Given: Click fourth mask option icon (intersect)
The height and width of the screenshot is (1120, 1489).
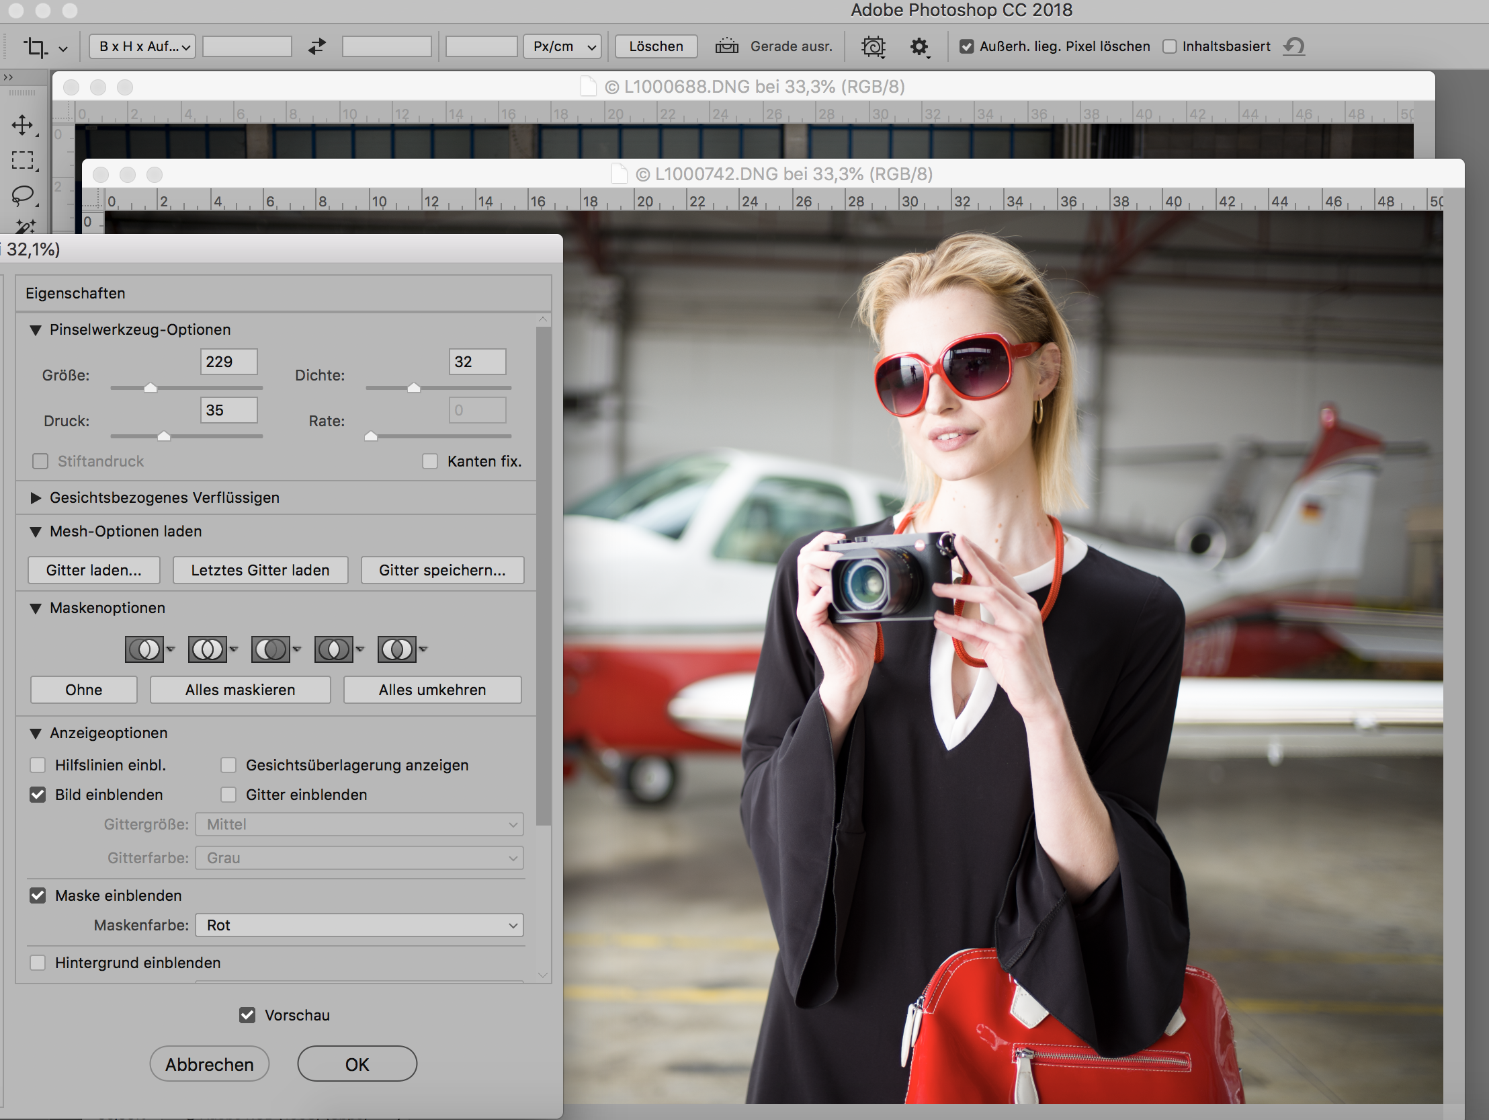Looking at the screenshot, I should click(x=334, y=649).
